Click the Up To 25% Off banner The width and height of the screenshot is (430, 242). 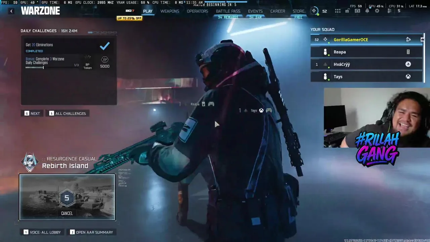click(129, 18)
